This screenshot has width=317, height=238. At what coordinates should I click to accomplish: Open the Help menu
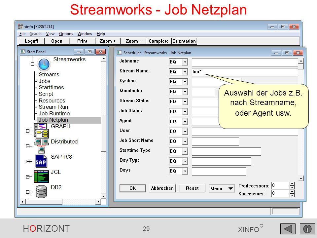pos(101,34)
